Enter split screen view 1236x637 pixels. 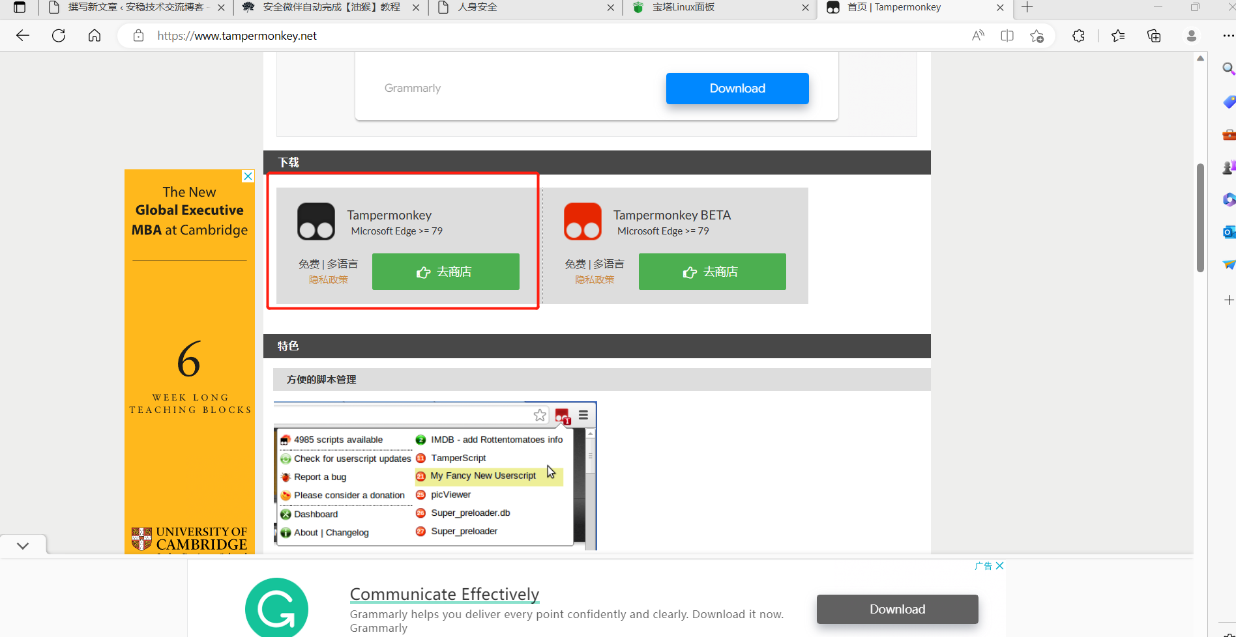[1007, 36]
